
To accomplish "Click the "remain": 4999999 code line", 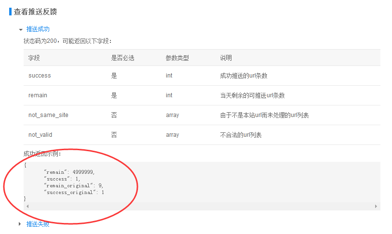I will tap(69, 172).
